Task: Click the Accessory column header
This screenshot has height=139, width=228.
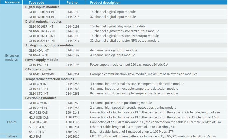Action: click(x=12, y=2)
